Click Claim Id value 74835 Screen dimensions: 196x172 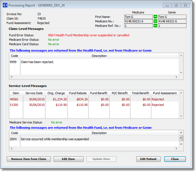pyautogui.click(x=41, y=19)
